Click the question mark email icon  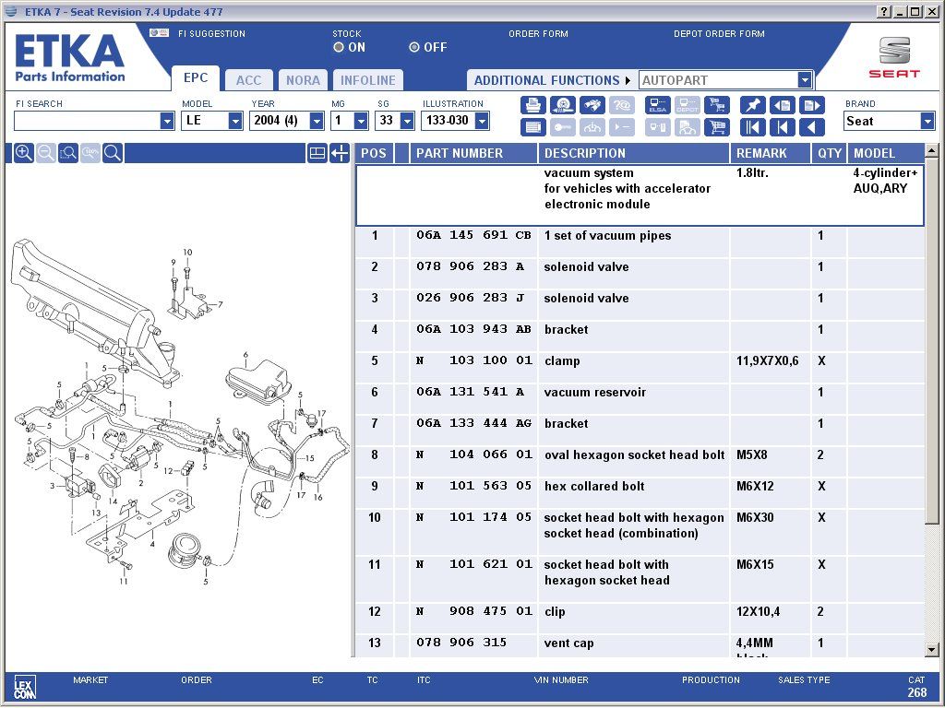[622, 105]
